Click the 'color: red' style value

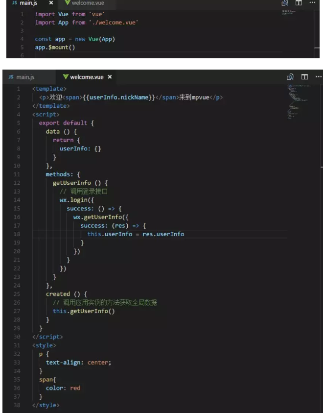pos(63,388)
